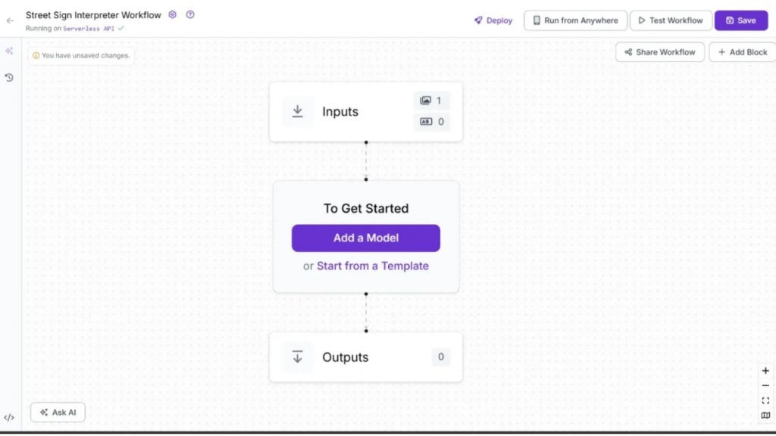776x436 pixels.
Task: Toggle the minimap icon at bottom right
Action: 765,416
